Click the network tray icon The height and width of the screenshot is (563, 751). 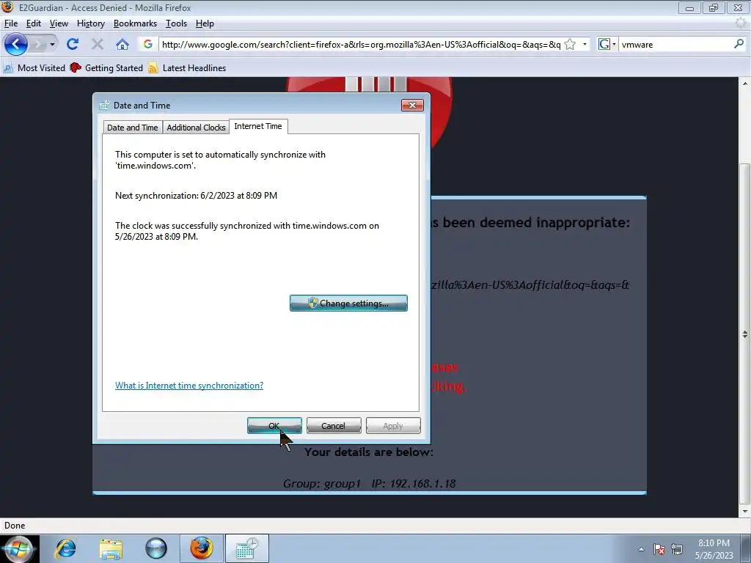point(677,549)
